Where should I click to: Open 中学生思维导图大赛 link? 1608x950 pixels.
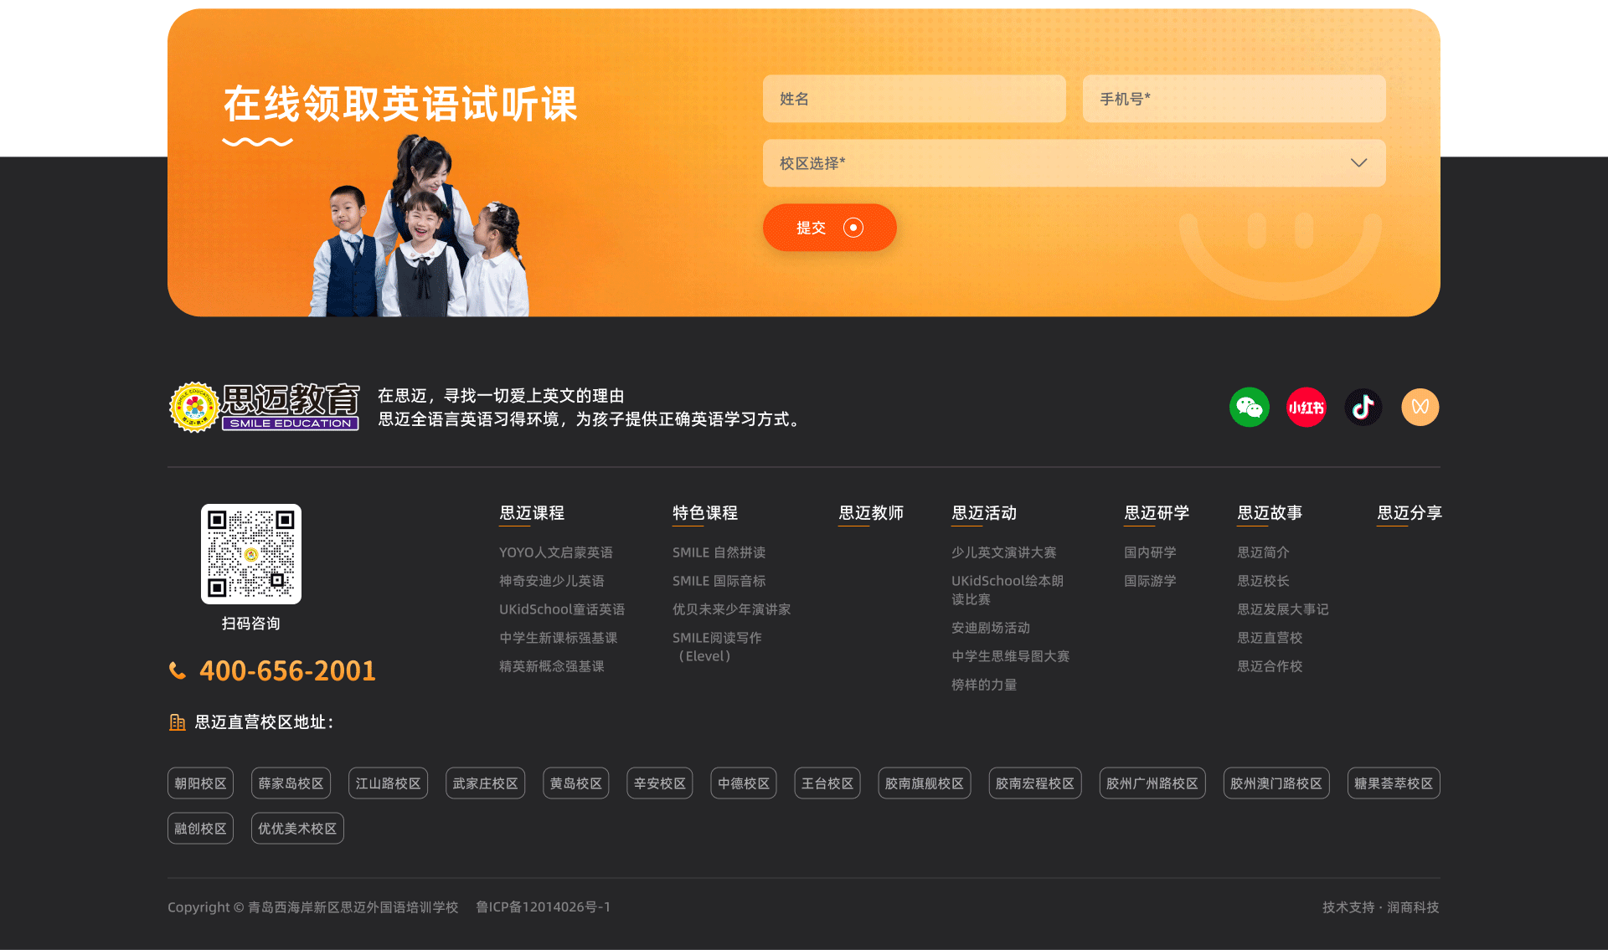point(1010,656)
